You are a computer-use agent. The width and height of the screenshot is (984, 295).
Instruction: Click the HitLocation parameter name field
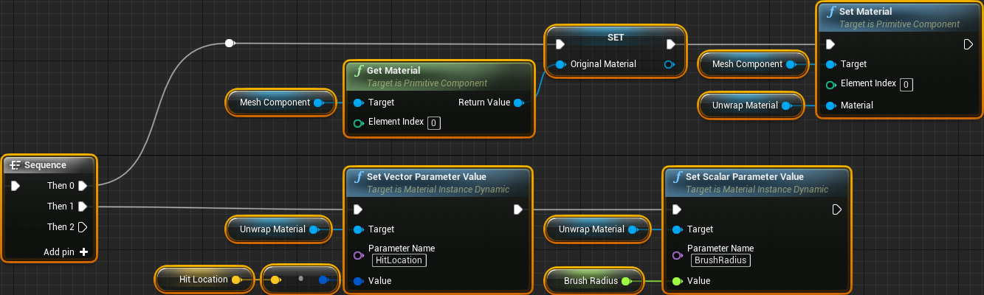click(x=399, y=260)
